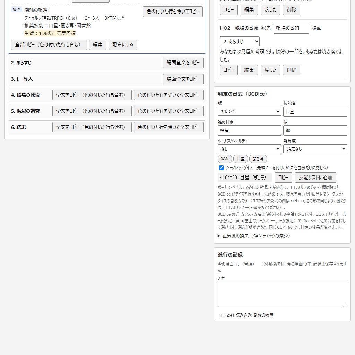Screen dimensions: 355x355
Task: Select the SAN skill chip
Action: coord(225,159)
